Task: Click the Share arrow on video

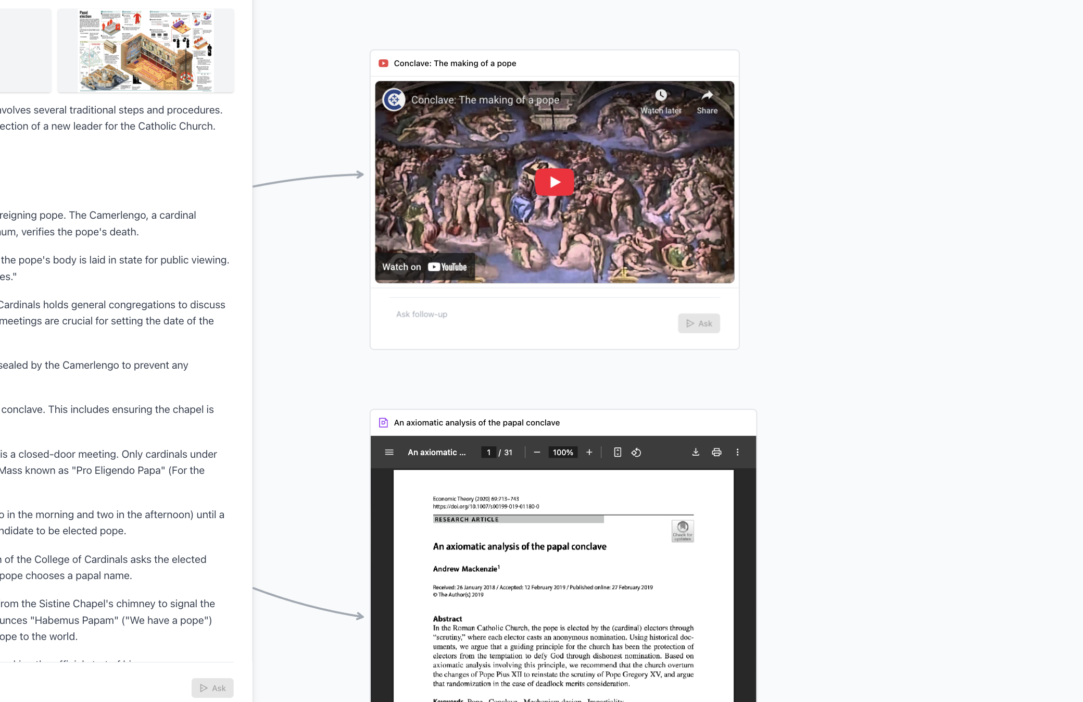Action: [707, 95]
